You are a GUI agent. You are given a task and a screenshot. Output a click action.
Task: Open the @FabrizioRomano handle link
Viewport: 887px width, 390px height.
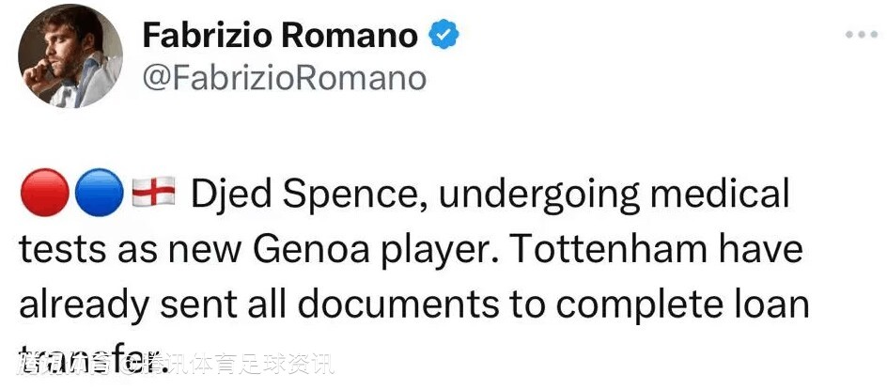283,77
